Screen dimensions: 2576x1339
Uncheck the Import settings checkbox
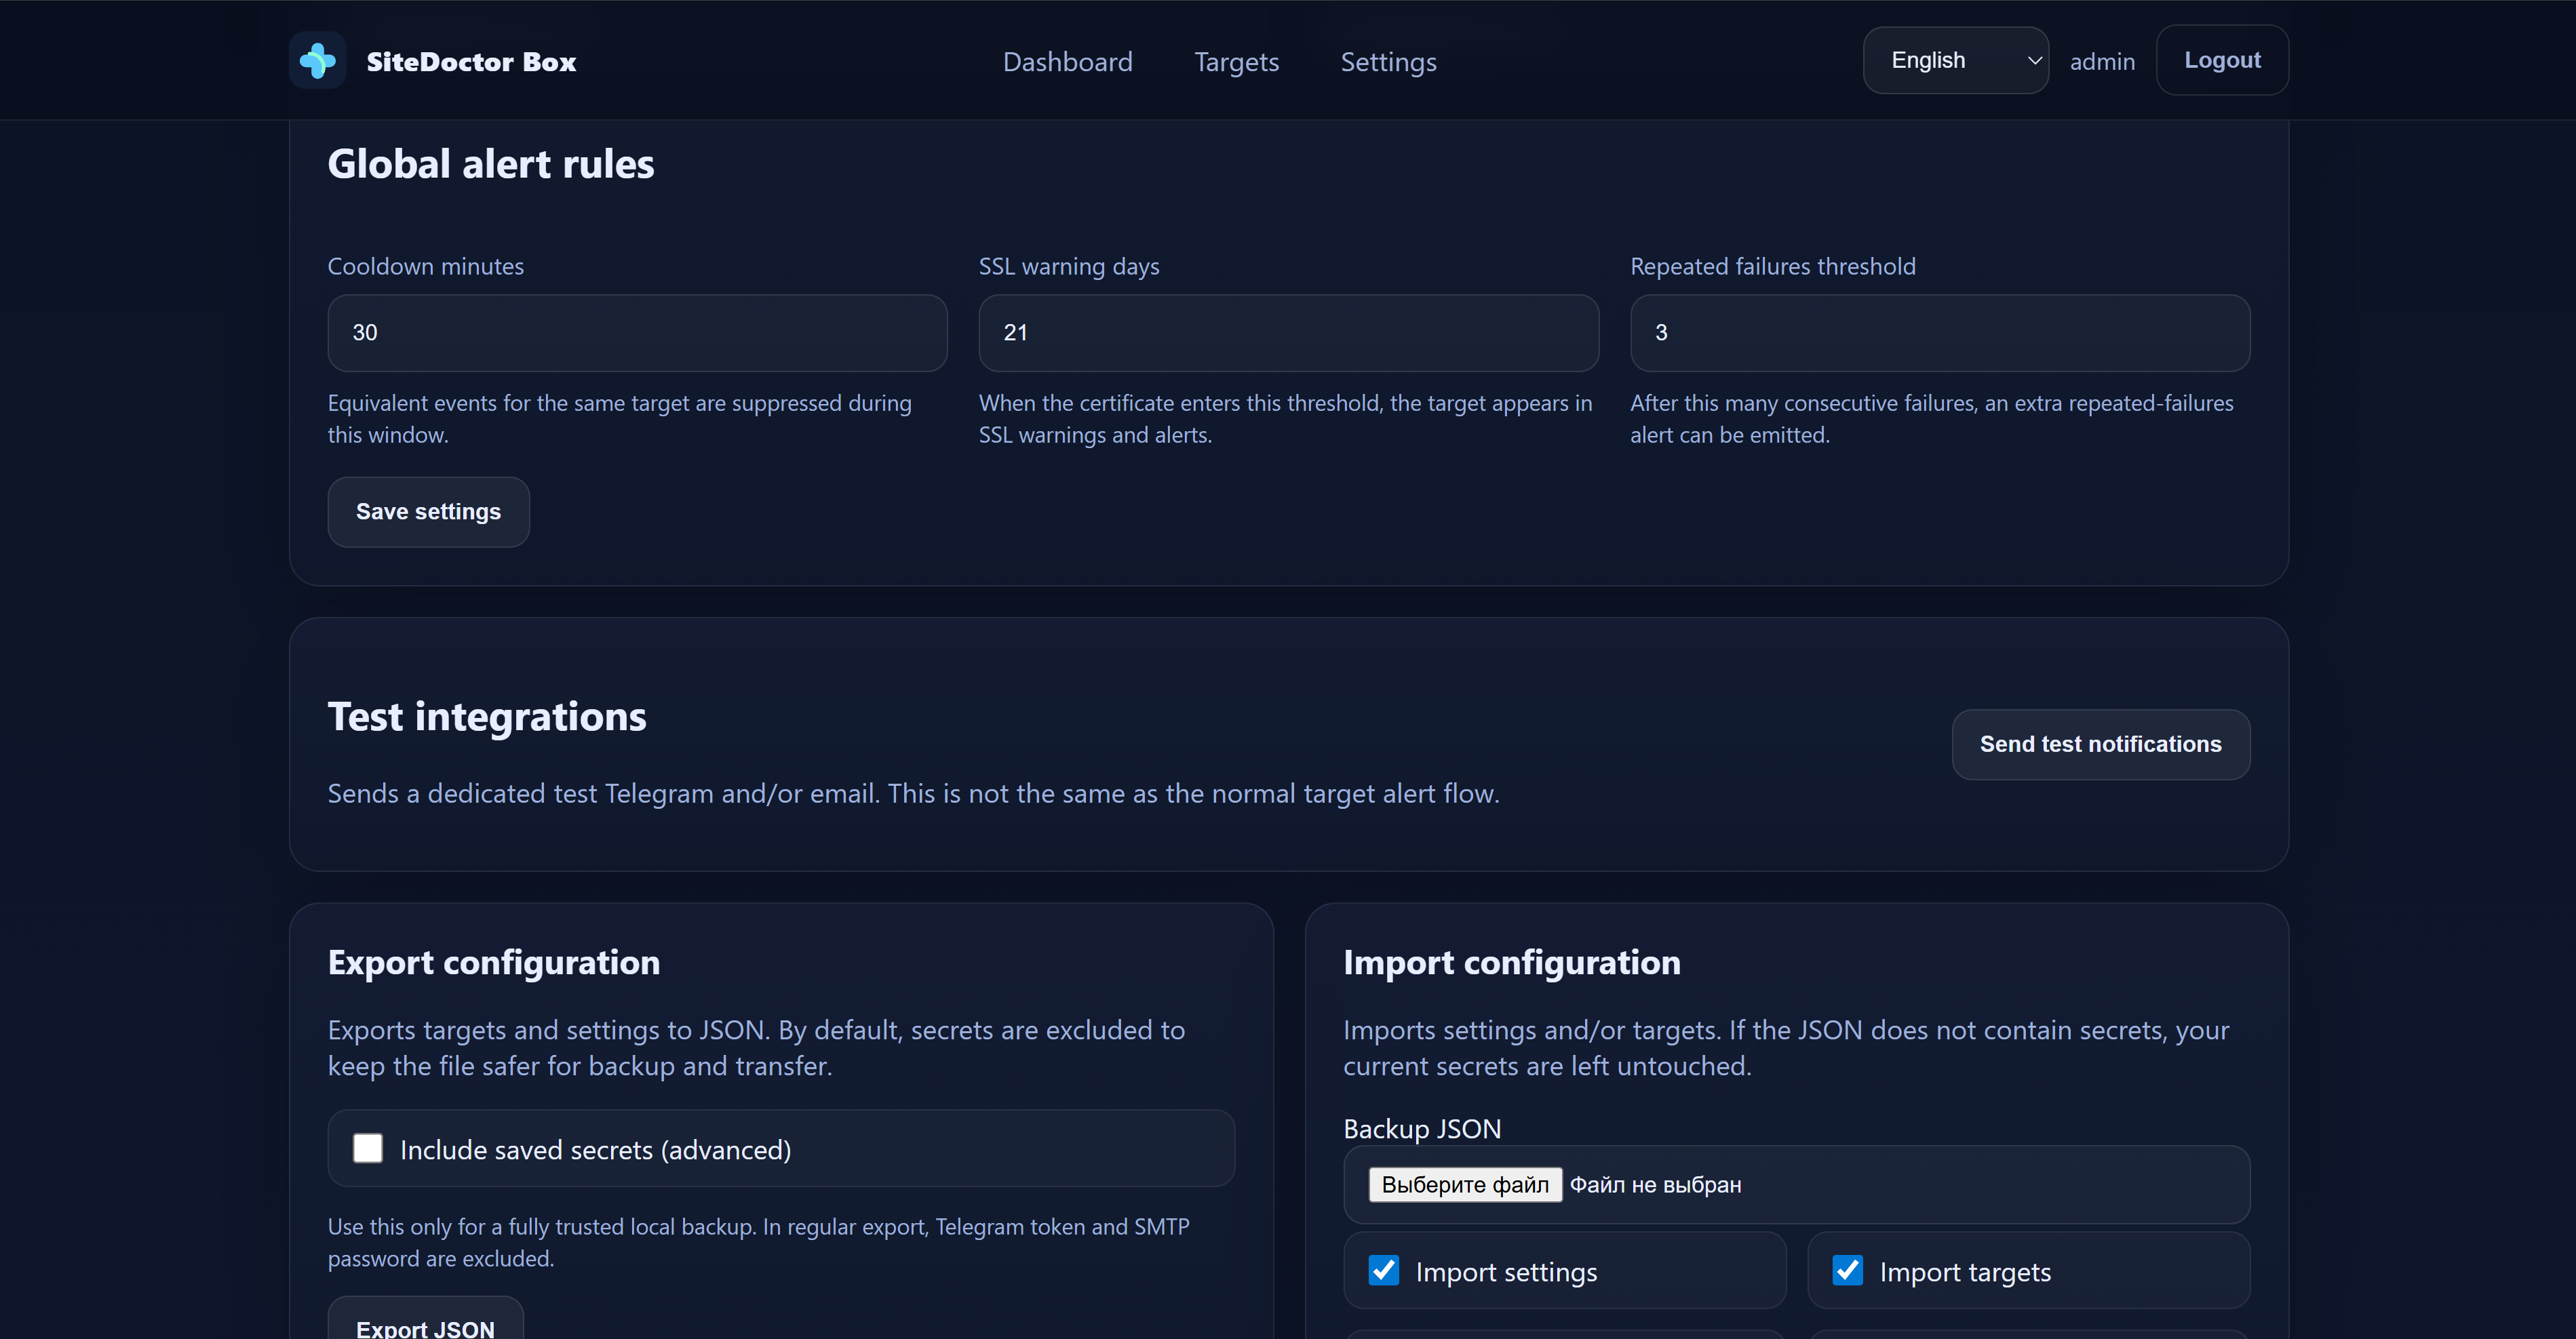pyautogui.click(x=1384, y=1270)
